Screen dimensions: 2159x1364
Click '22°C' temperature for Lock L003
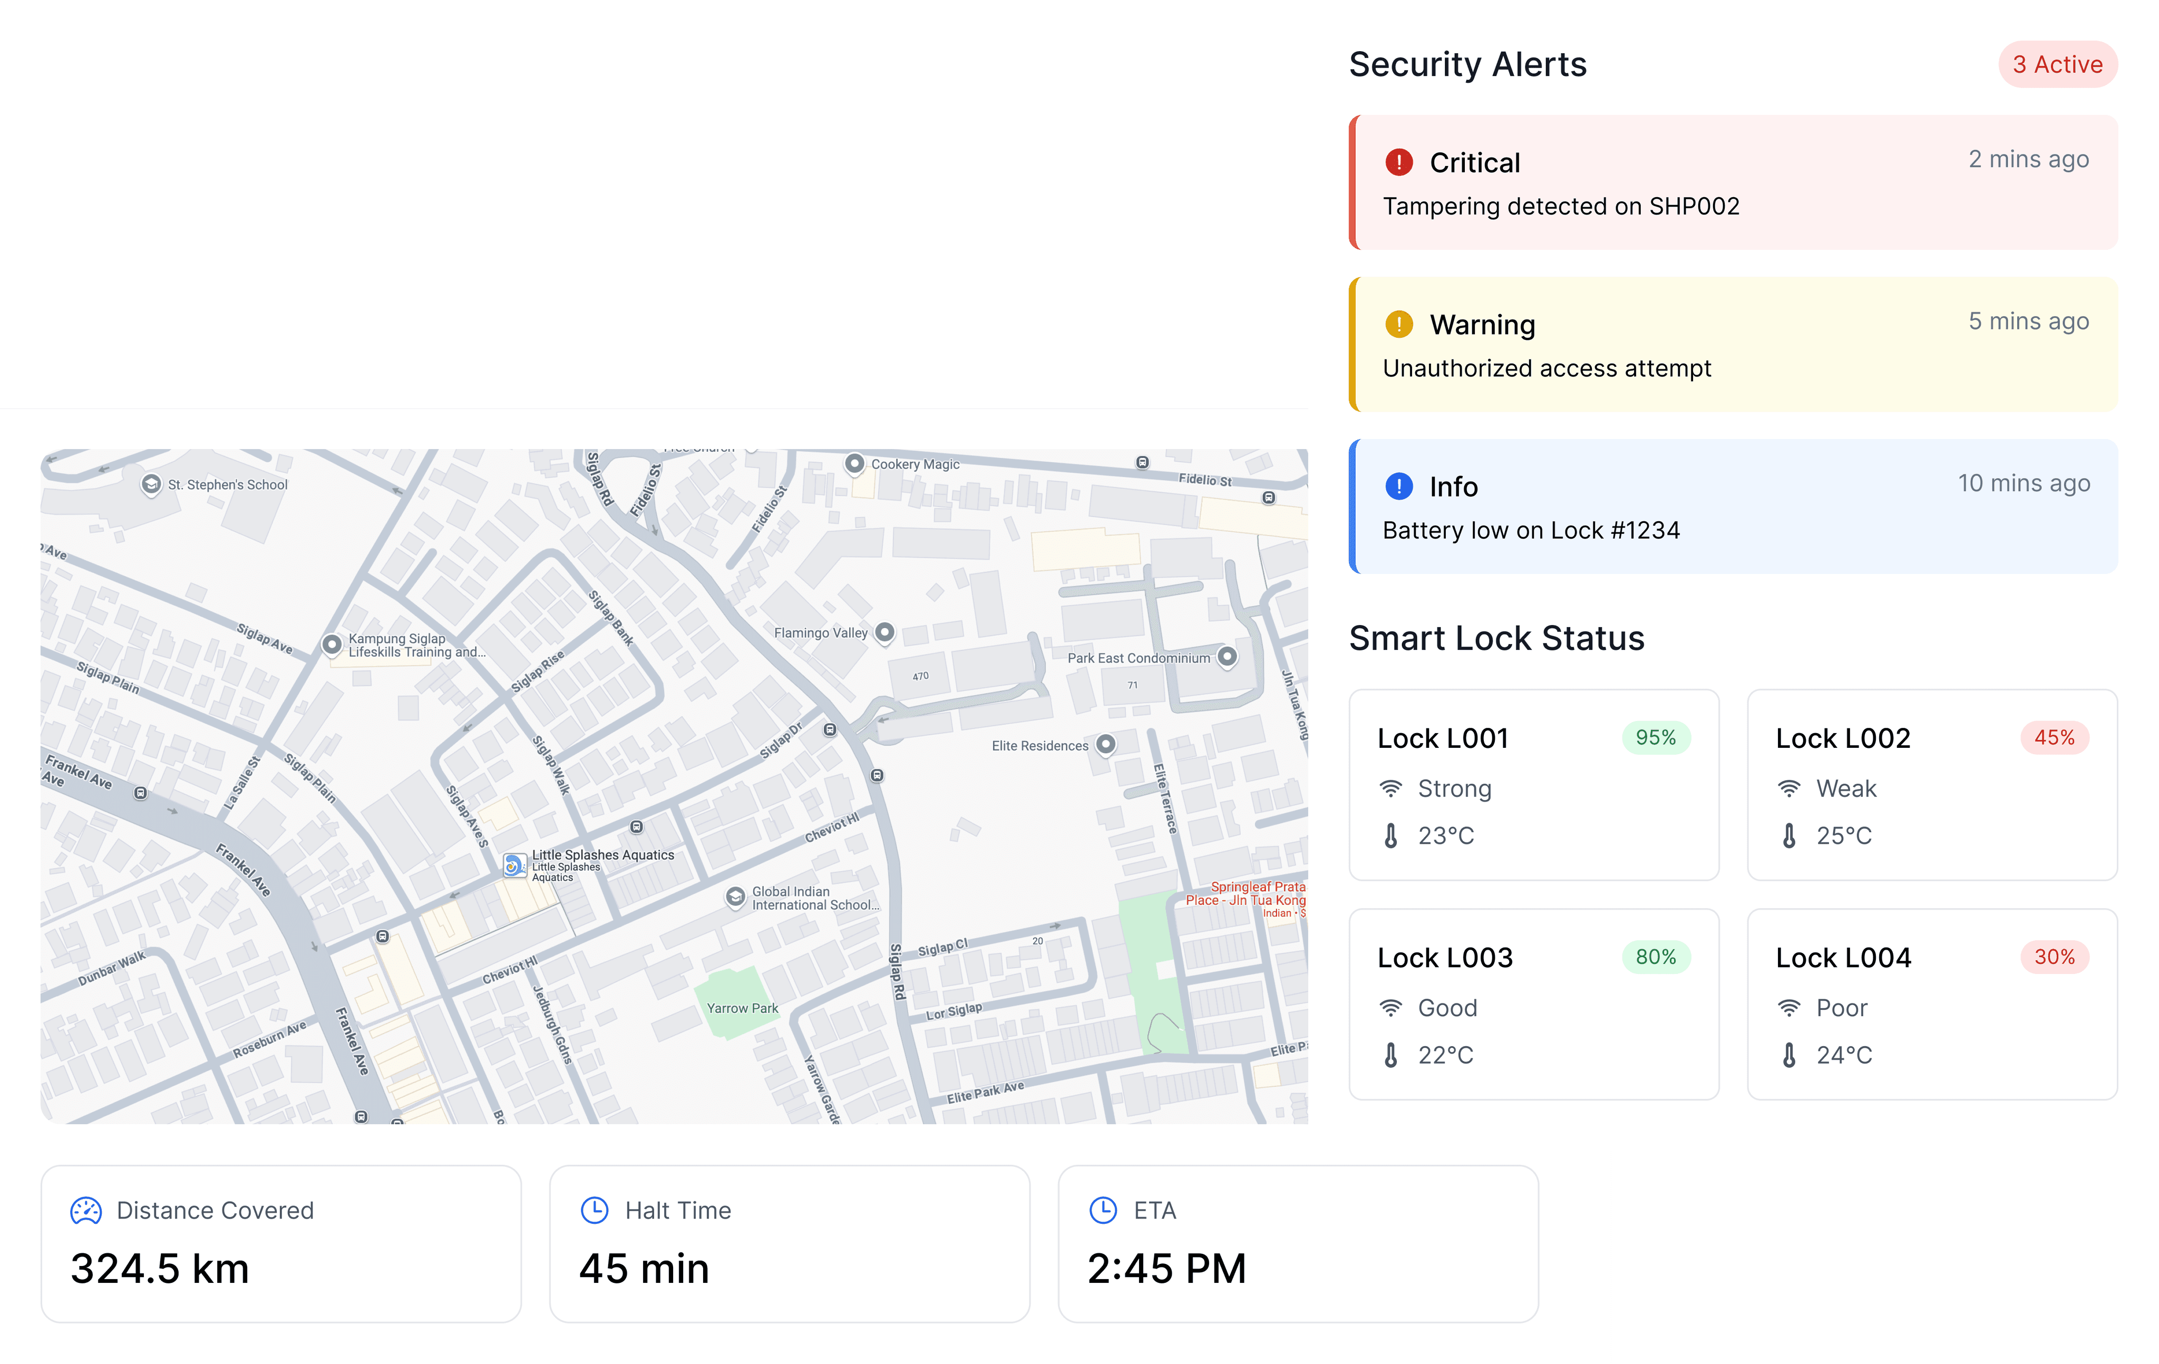(1445, 1055)
